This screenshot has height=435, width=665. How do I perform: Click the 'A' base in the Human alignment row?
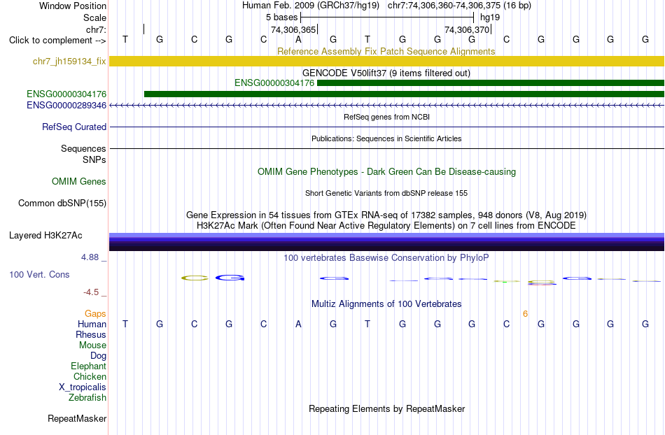tap(298, 324)
